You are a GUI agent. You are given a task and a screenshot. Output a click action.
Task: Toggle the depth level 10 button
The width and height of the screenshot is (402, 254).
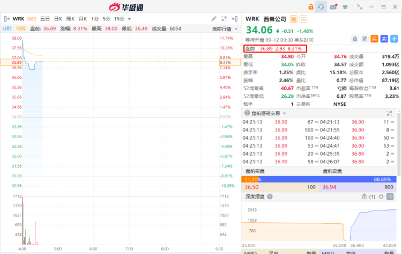click(391, 197)
